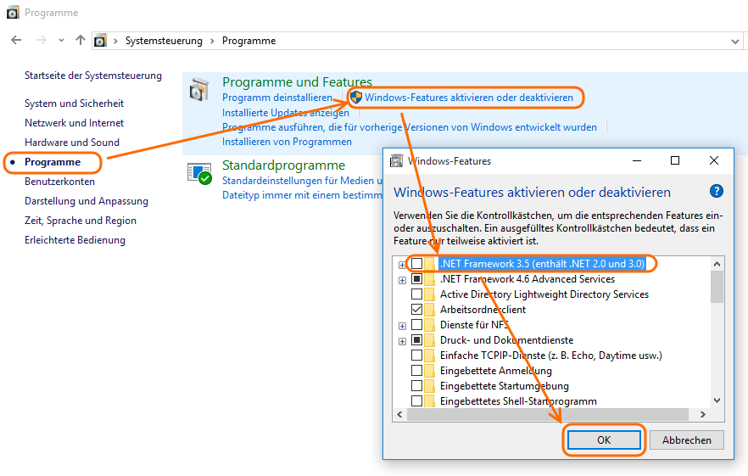Enable the .NET Framework 3.5 checkbox
This screenshot has height=476, width=748.
tap(416, 264)
